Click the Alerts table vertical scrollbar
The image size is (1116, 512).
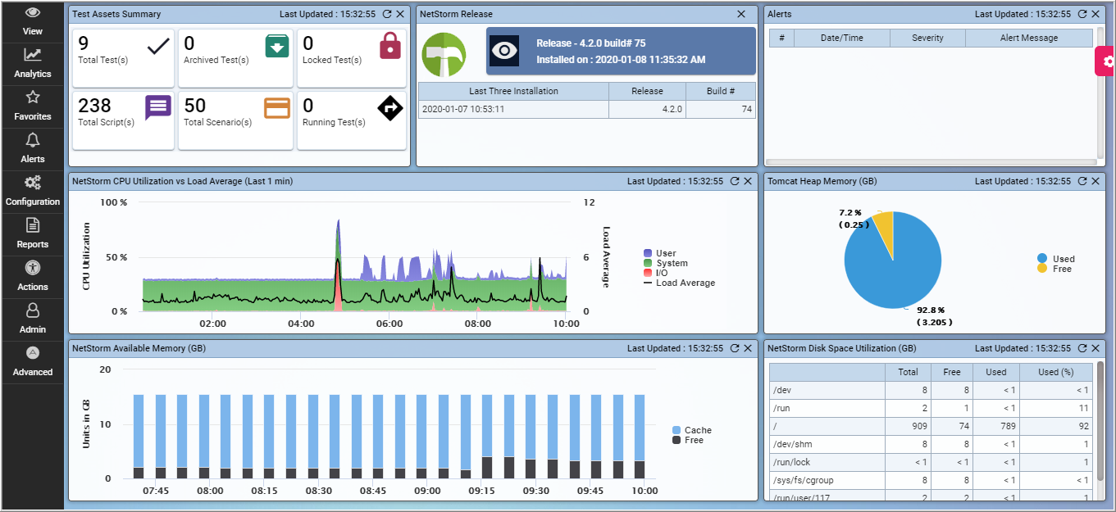click(x=1100, y=93)
